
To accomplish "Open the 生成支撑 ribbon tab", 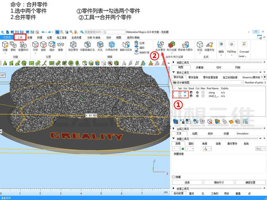I will 76,37.
